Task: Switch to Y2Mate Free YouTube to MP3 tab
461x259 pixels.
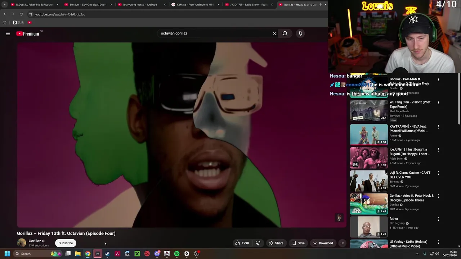Action: [x=195, y=5]
